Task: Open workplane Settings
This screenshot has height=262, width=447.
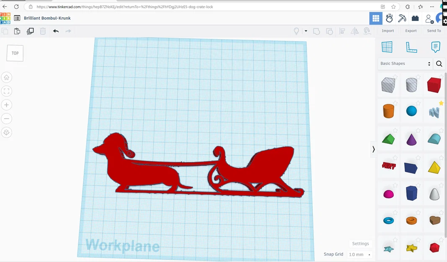Action: 360,244
